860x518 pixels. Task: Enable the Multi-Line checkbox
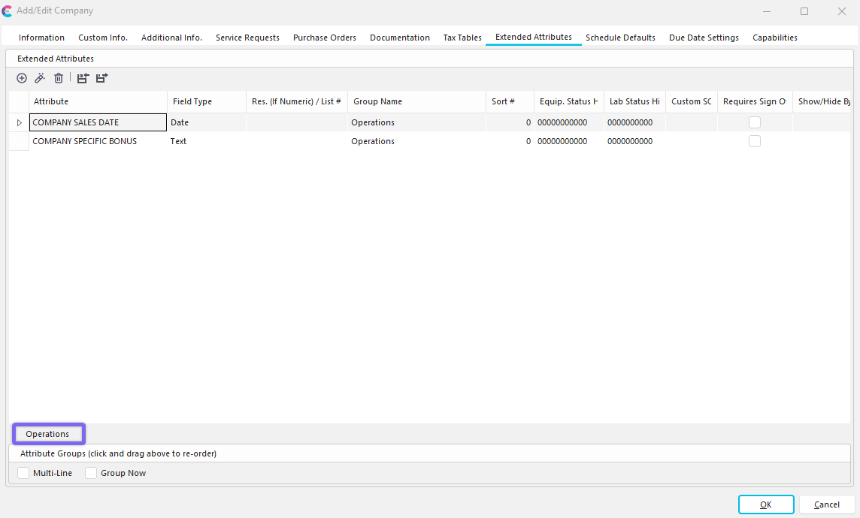click(24, 473)
